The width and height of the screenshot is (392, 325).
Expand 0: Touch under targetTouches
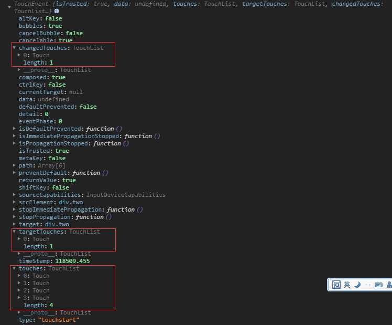coord(19,239)
